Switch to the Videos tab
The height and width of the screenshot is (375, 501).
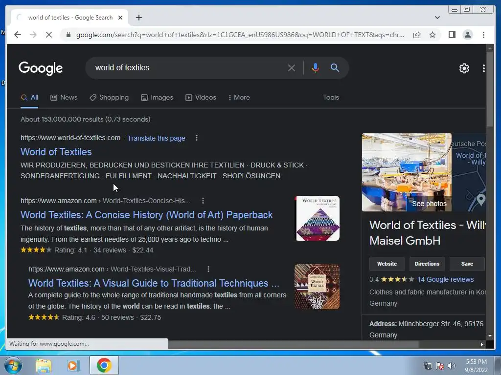pyautogui.click(x=201, y=98)
